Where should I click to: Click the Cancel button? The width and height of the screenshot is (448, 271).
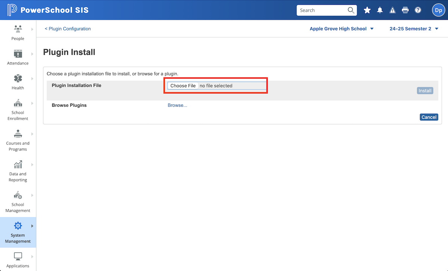click(x=429, y=117)
